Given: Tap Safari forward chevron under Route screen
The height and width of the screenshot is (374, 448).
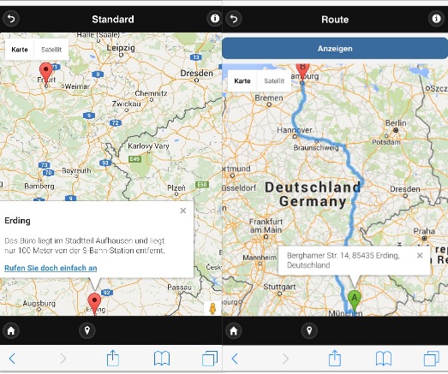Looking at the screenshot, I should click(x=285, y=359).
